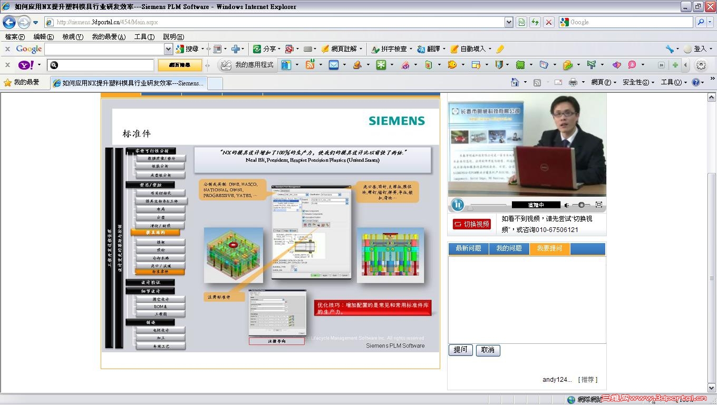
Task: Expand the 翻譯 translate dropdown
Action: 444,49
